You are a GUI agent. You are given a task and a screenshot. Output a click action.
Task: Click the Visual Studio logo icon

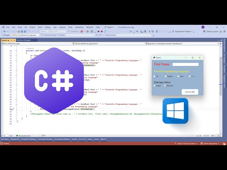3,27
